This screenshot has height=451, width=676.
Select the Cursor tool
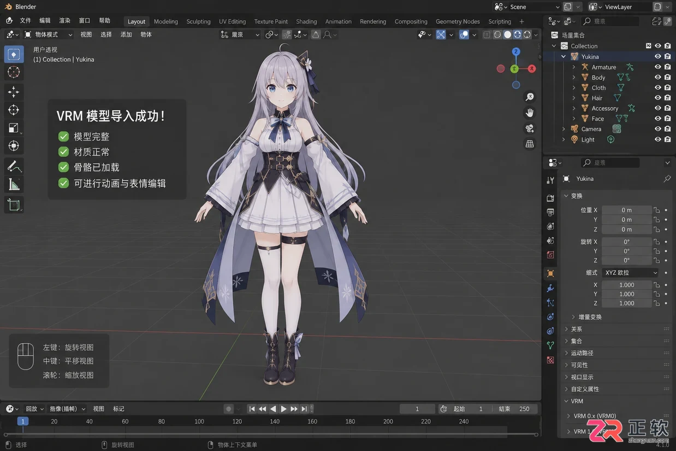pos(14,72)
